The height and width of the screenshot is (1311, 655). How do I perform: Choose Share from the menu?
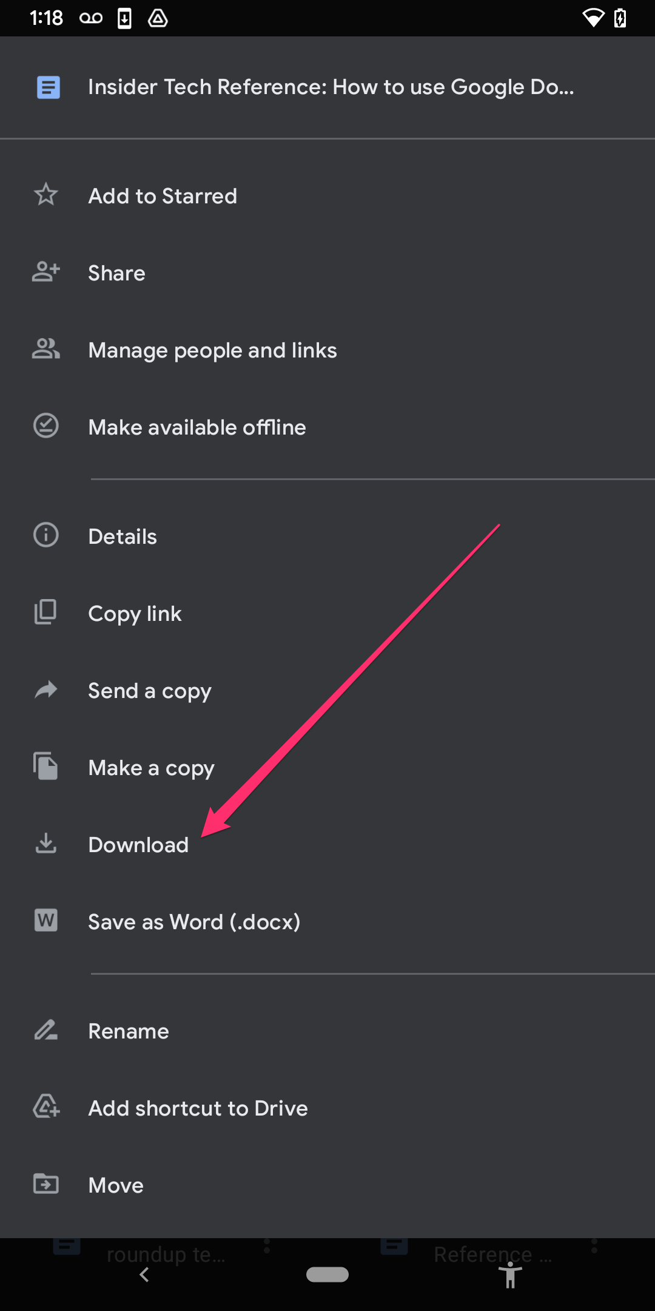point(327,273)
